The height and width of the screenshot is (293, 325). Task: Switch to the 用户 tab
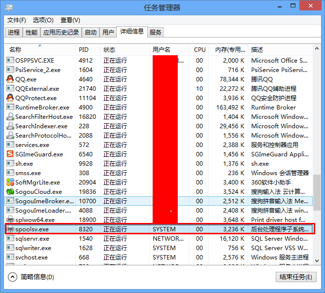(x=108, y=33)
